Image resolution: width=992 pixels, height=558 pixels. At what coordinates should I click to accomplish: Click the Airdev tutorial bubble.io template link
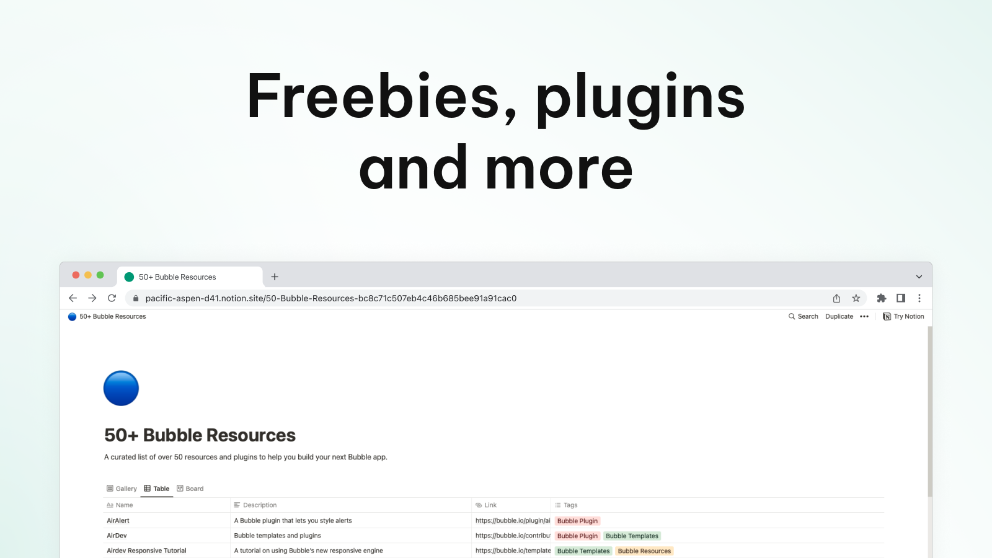pyautogui.click(x=513, y=551)
